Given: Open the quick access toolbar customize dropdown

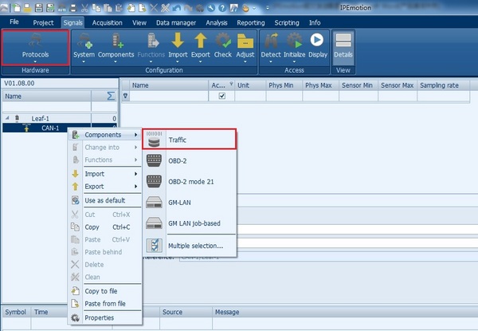Looking at the screenshot, I should [x=268, y=8].
